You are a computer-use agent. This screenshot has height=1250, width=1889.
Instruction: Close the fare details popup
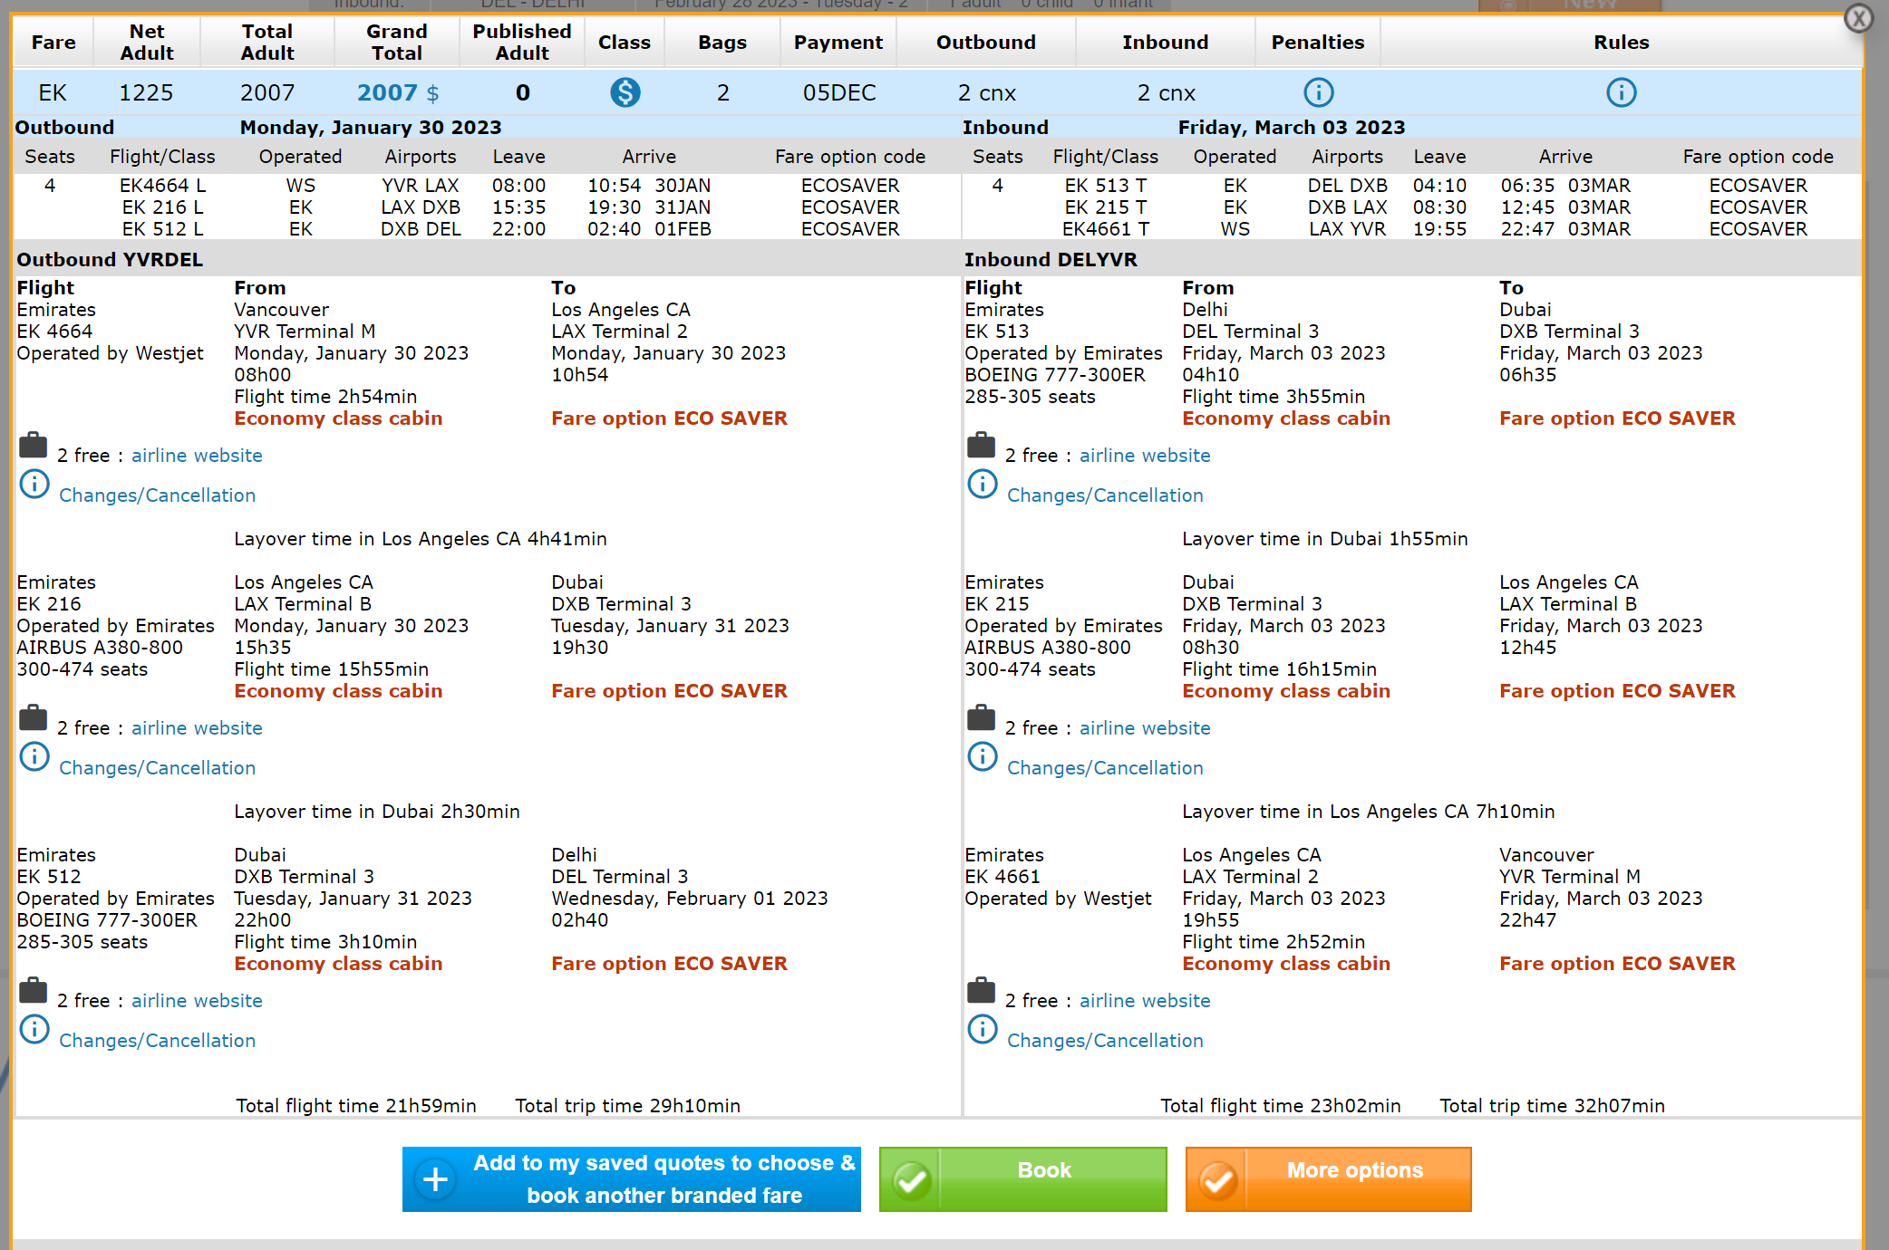[x=1859, y=18]
